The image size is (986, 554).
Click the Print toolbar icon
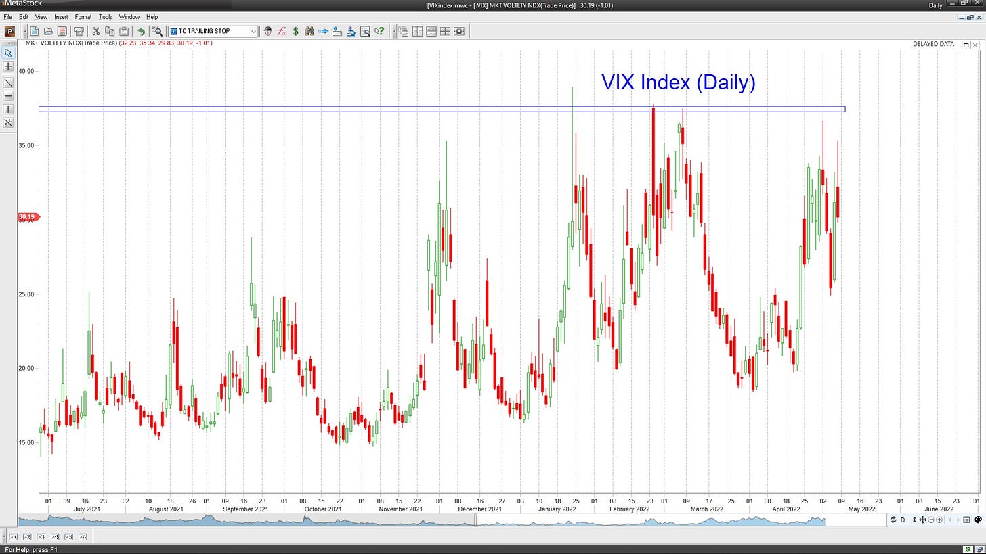79,31
